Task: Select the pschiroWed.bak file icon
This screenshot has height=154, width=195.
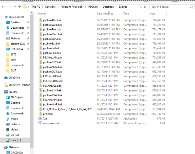Action: point(40,25)
